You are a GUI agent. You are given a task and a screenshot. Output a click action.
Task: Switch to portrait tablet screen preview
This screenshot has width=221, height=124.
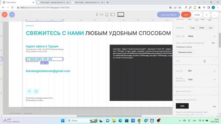(x=107, y=14)
